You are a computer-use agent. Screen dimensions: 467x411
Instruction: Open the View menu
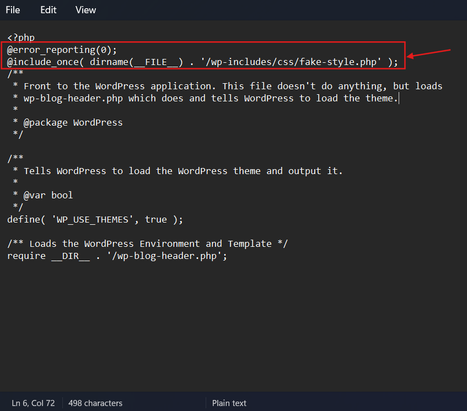click(86, 10)
